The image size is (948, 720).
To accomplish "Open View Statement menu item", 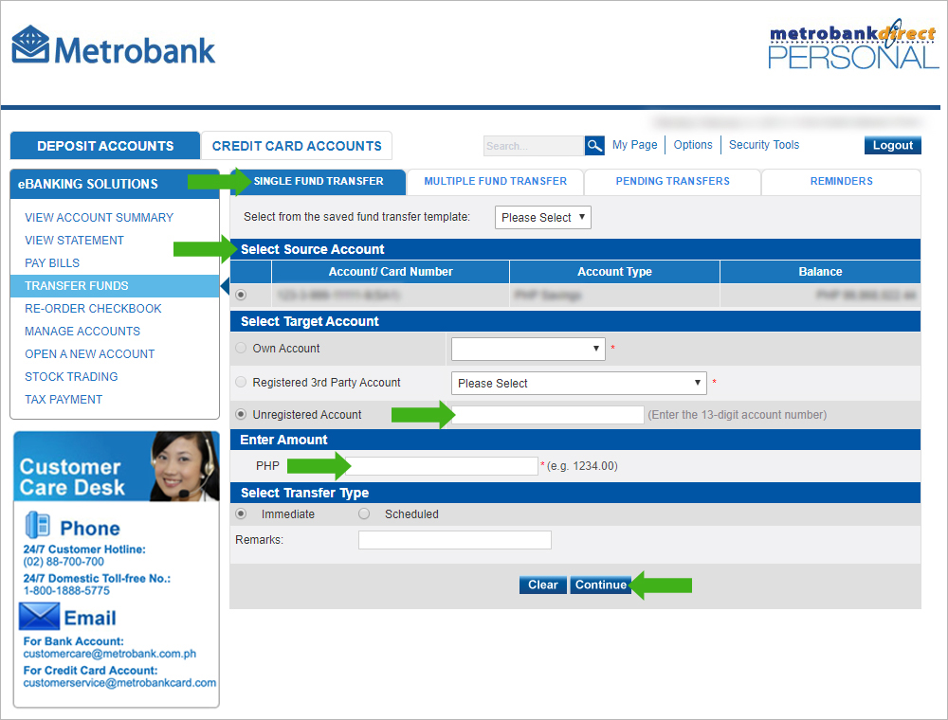I will [74, 241].
